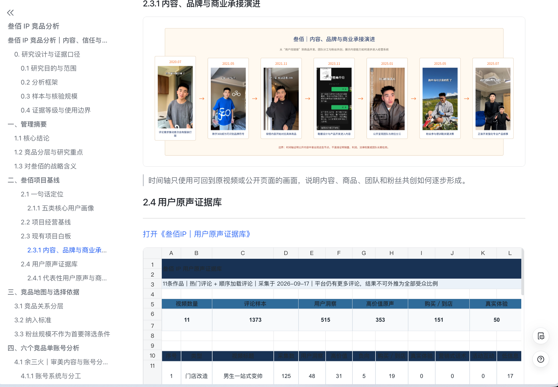Select spreadsheet row header 6
558x387 pixels.
[152, 314]
